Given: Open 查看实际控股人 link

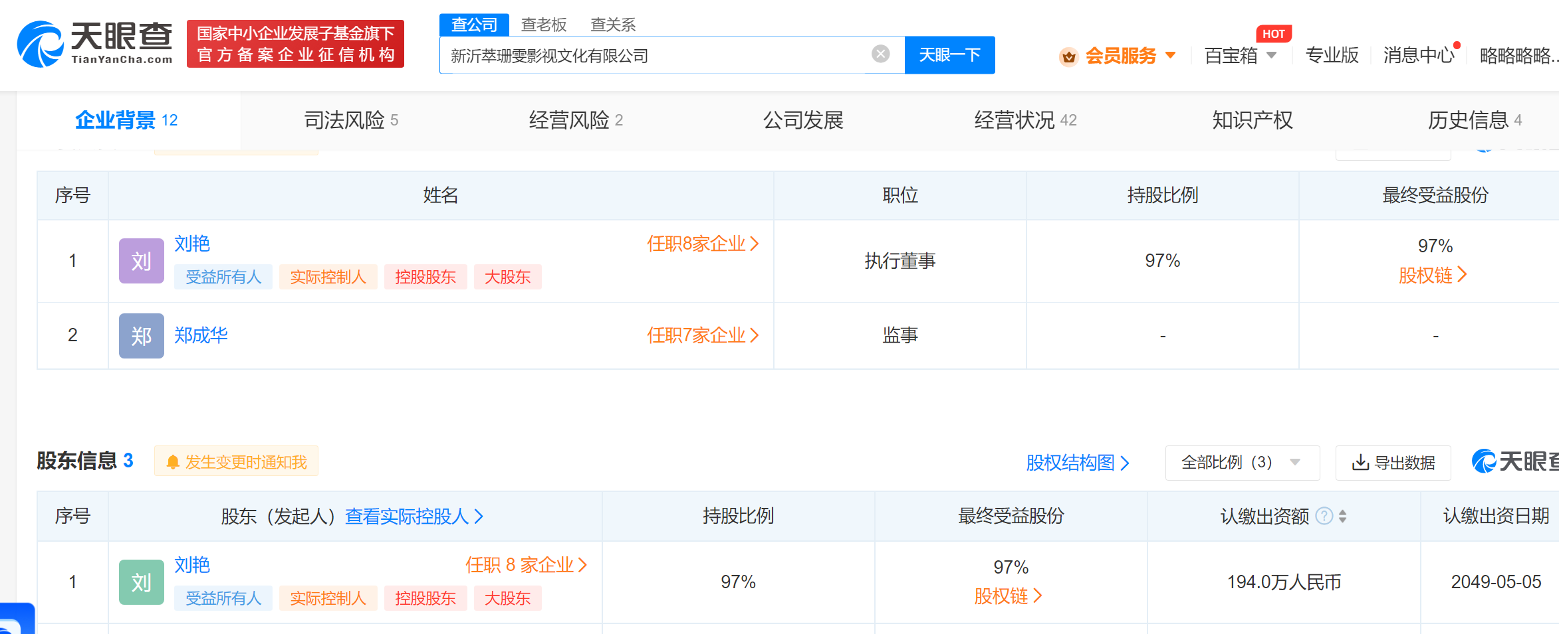Looking at the screenshot, I should [x=414, y=516].
